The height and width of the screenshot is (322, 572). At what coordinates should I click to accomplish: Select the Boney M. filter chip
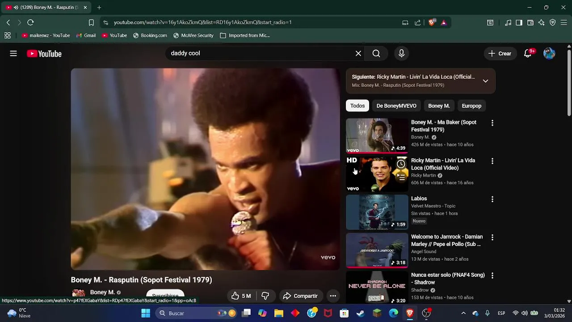(x=439, y=106)
